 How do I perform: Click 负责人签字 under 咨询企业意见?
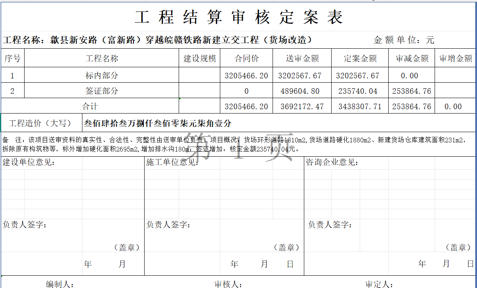330,225
